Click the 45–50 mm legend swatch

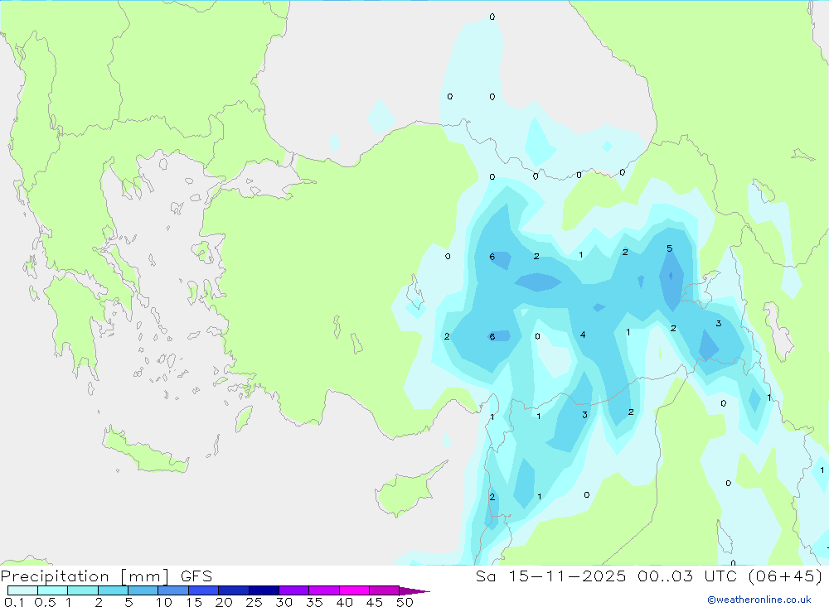tap(385, 590)
